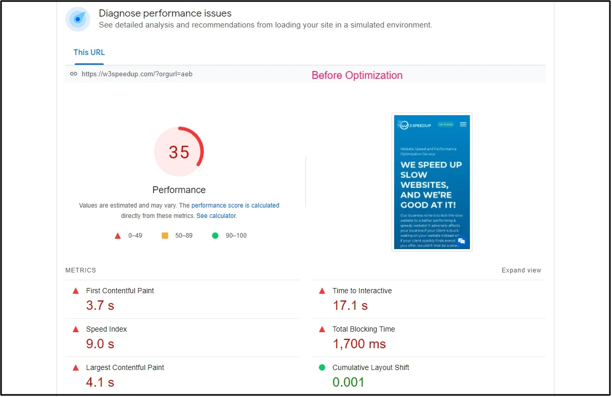Click the Time to Interactive 17.1 s metric
612x397 pixels.
click(350, 305)
